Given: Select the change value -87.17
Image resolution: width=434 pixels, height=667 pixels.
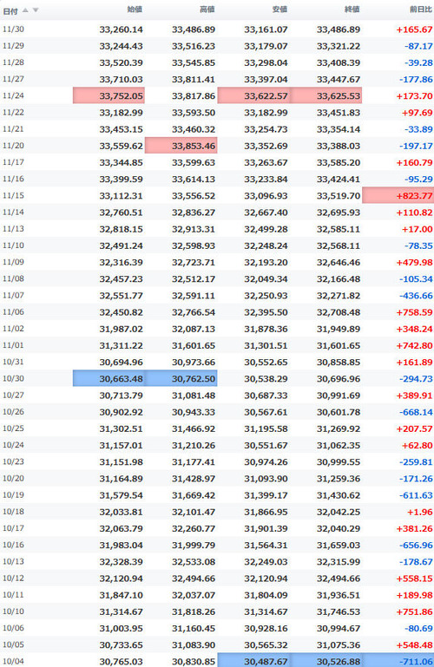Looking at the screenshot, I should click(x=418, y=46).
